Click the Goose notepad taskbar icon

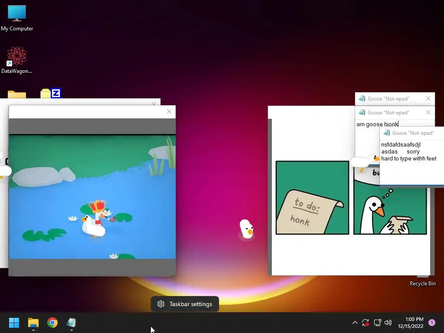72,323
